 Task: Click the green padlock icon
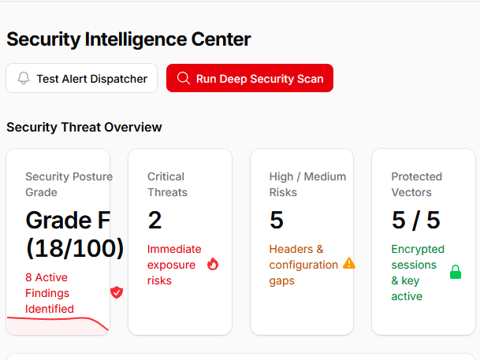tap(456, 272)
